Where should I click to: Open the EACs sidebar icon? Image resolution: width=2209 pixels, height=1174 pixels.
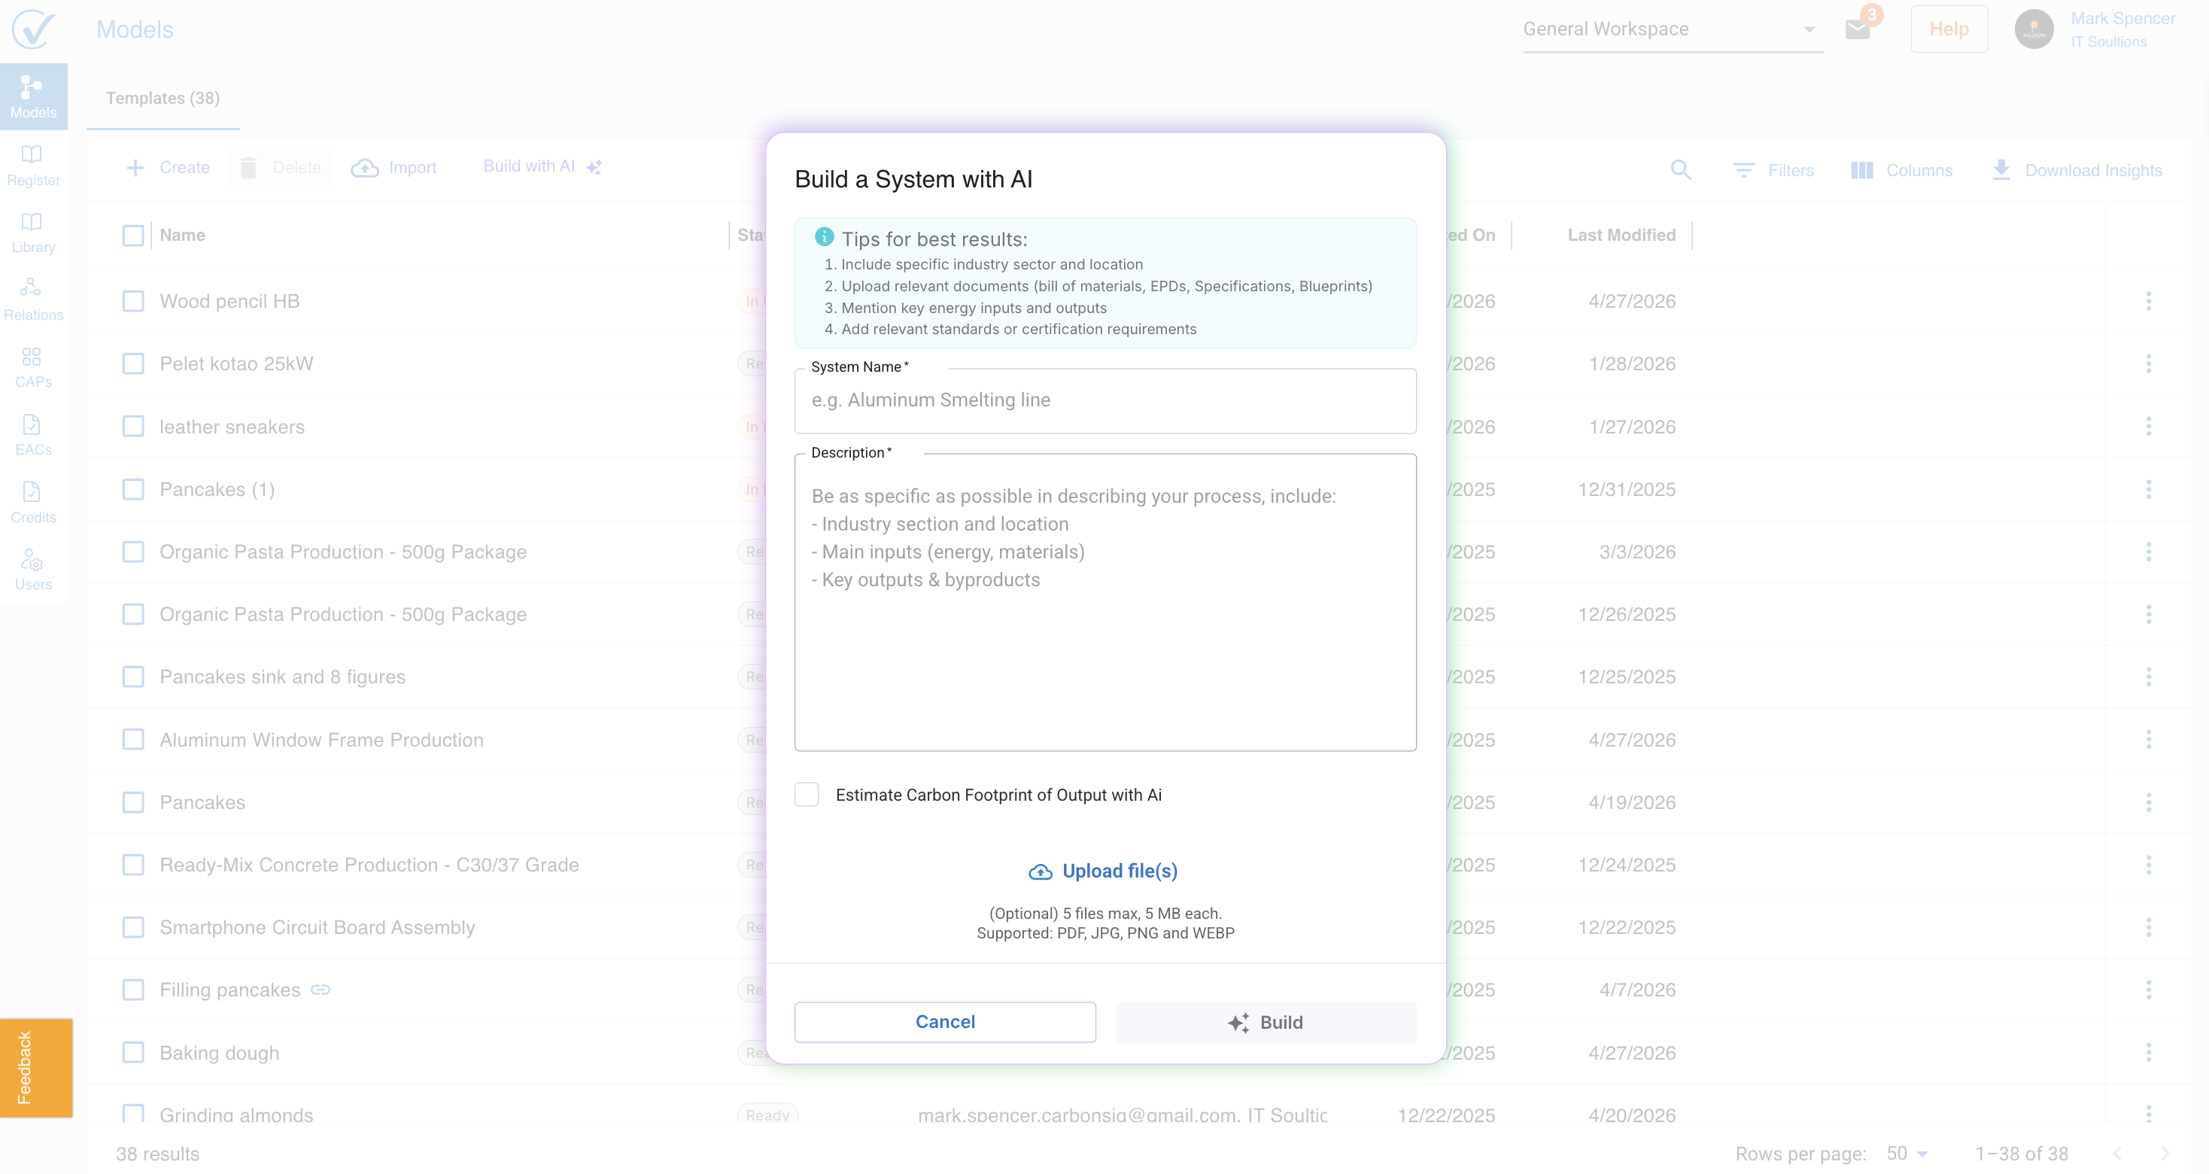coord(32,435)
